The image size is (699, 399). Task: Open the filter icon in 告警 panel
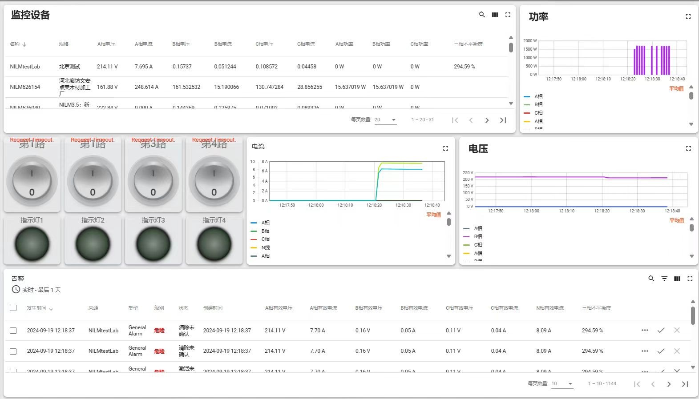point(664,279)
